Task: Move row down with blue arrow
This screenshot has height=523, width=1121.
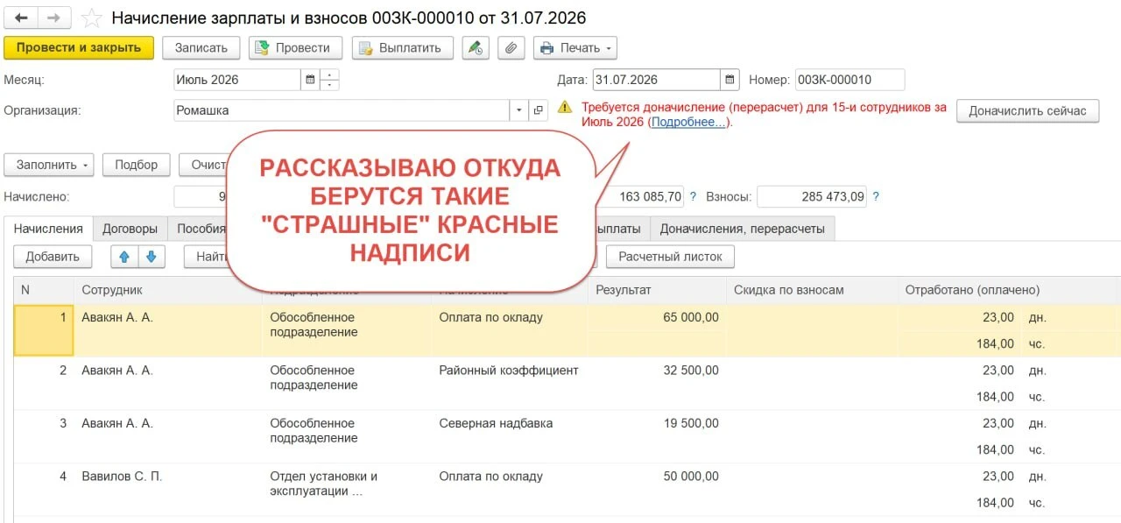Action: click(151, 257)
